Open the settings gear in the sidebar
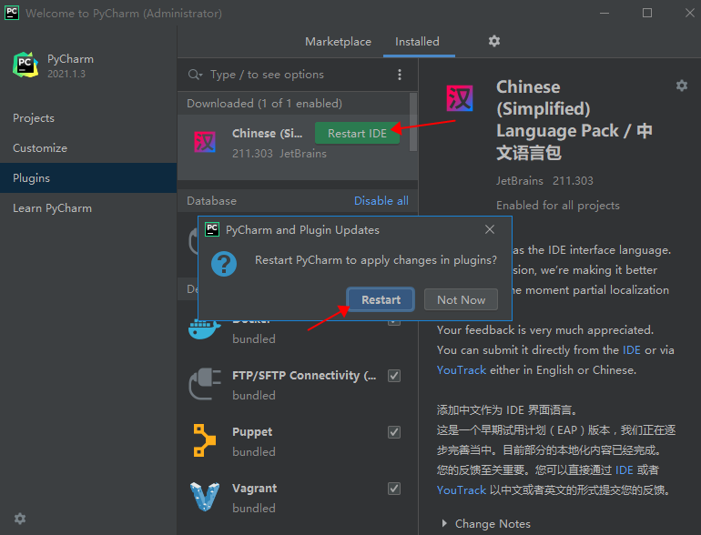 coord(20,519)
